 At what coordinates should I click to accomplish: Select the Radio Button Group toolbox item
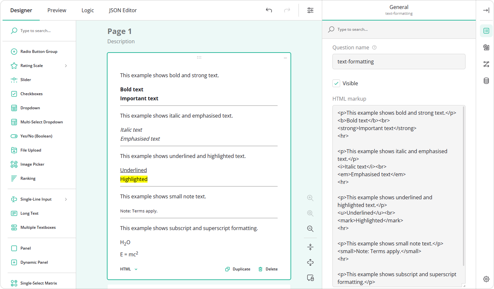click(38, 51)
